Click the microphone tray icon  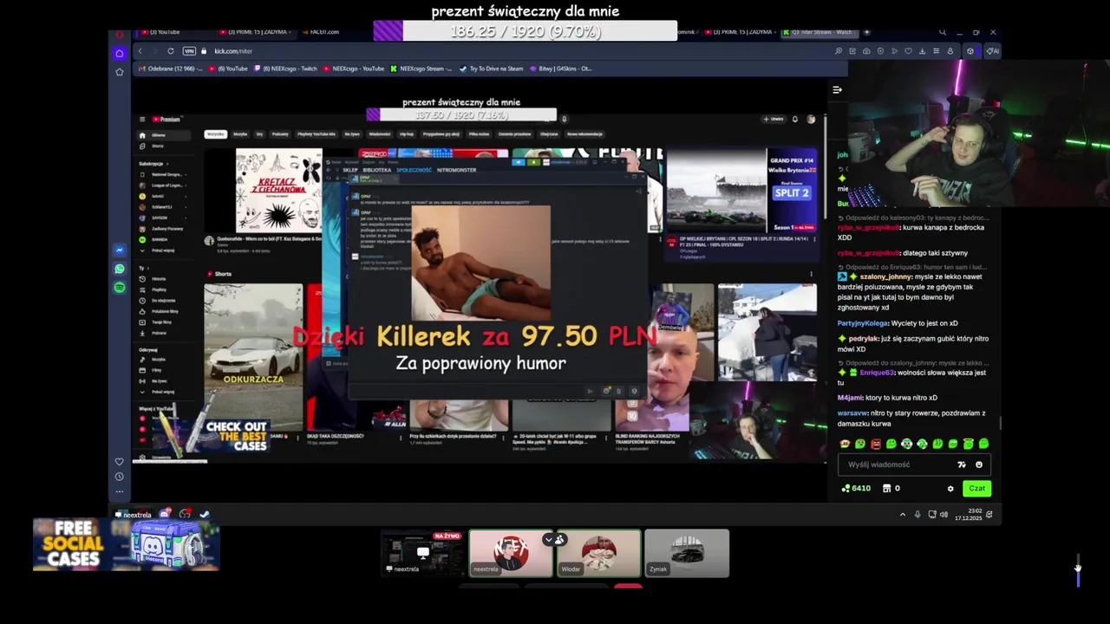click(917, 515)
